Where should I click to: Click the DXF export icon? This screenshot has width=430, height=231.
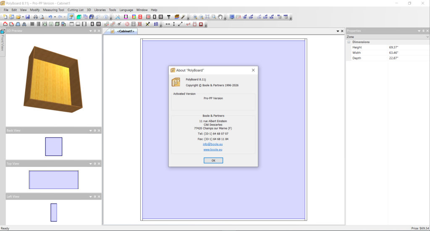(x=265, y=17)
